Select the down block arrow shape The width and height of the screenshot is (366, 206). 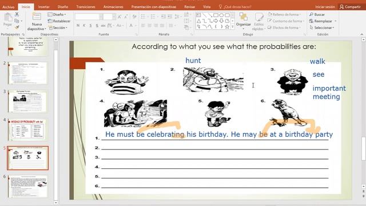221,21
